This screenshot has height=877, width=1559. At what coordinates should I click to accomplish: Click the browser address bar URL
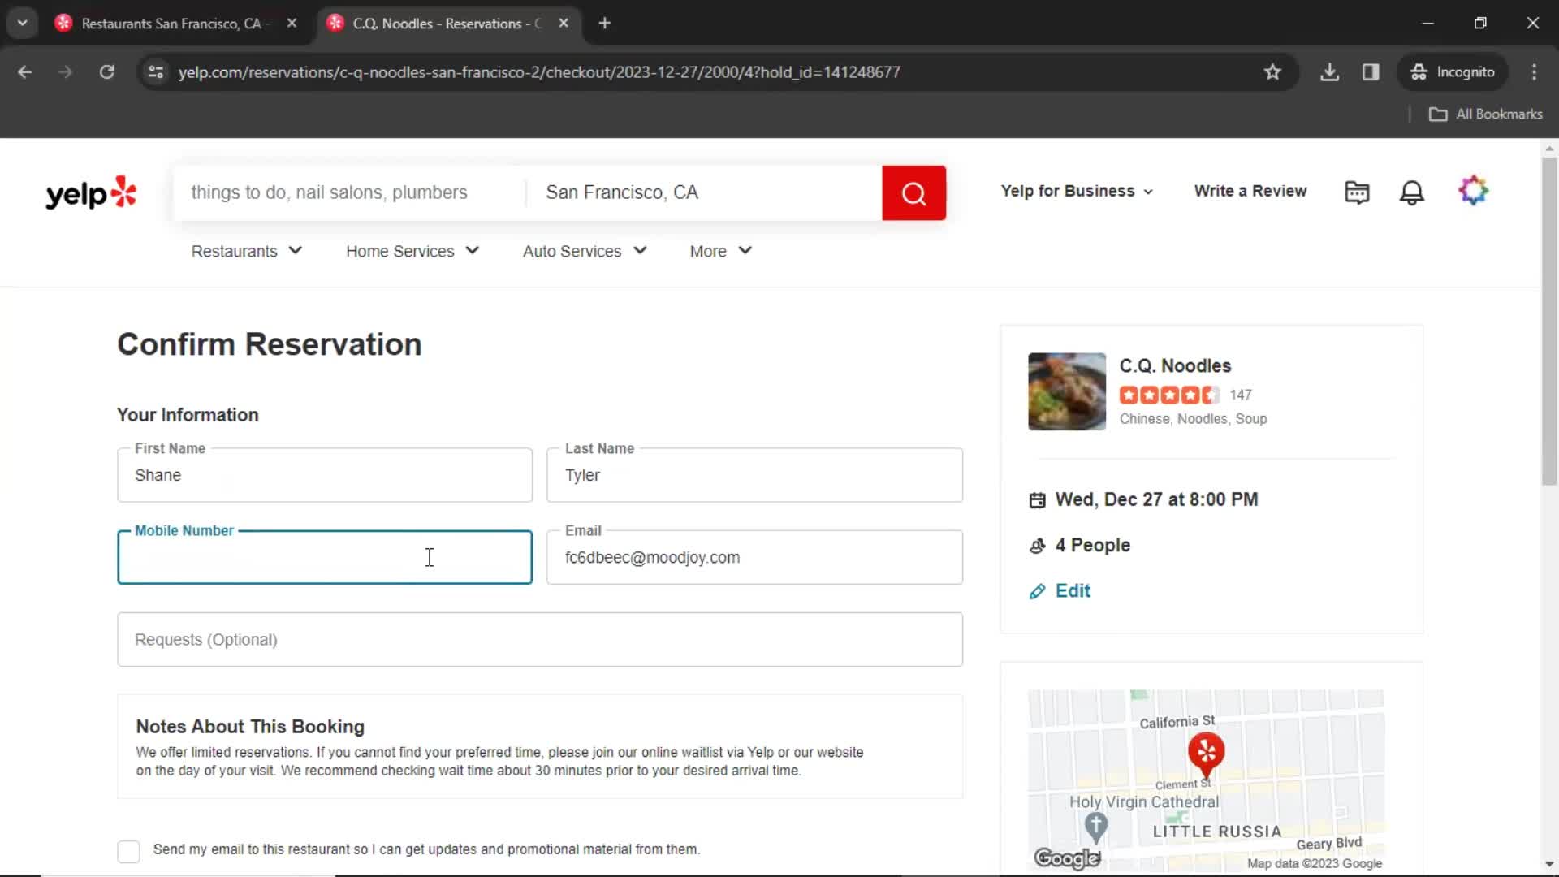click(539, 72)
